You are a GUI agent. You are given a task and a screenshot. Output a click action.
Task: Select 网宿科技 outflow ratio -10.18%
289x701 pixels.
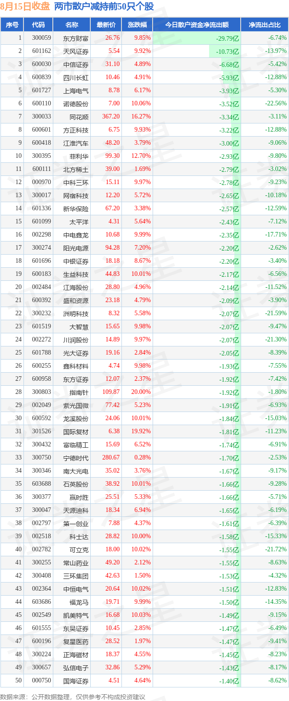[276, 195]
